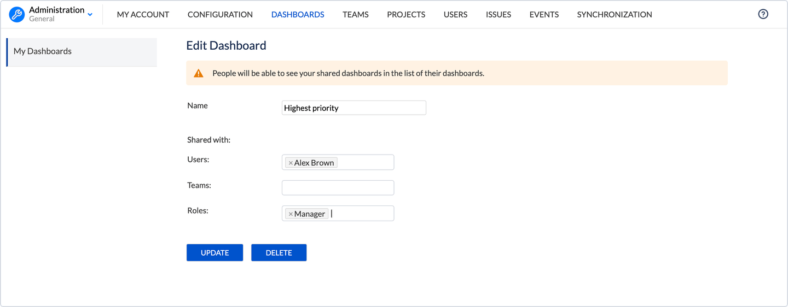Click the Delete button

tap(279, 252)
